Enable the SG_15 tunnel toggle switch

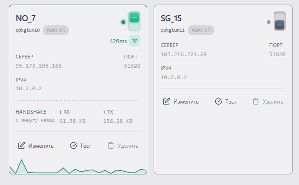[x=280, y=21]
